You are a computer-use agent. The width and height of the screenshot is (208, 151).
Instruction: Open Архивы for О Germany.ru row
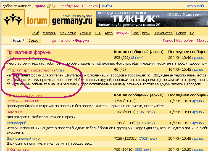coord(198,149)
